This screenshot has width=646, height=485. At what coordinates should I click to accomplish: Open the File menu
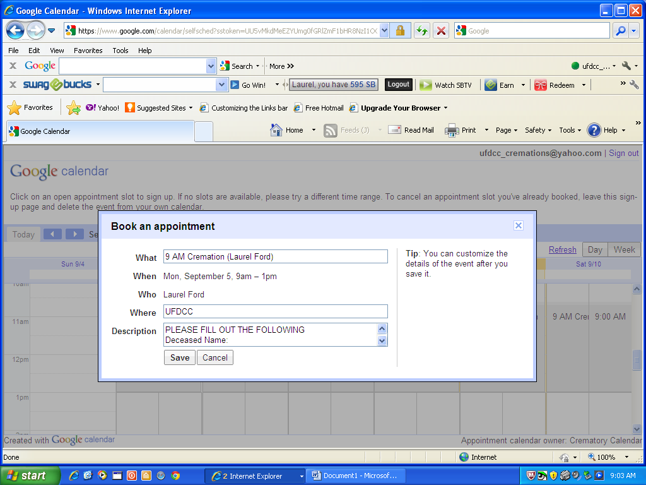(x=13, y=51)
